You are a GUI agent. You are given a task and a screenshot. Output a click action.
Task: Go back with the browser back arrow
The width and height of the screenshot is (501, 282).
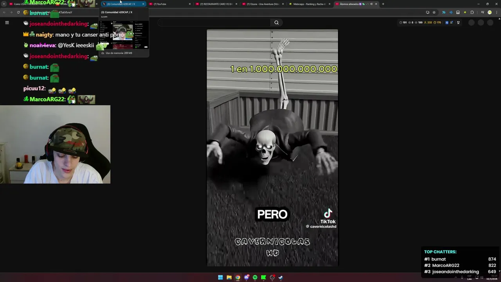[4, 12]
